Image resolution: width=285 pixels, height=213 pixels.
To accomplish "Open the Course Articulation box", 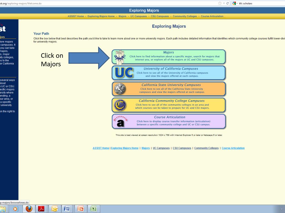I will point(169,121).
